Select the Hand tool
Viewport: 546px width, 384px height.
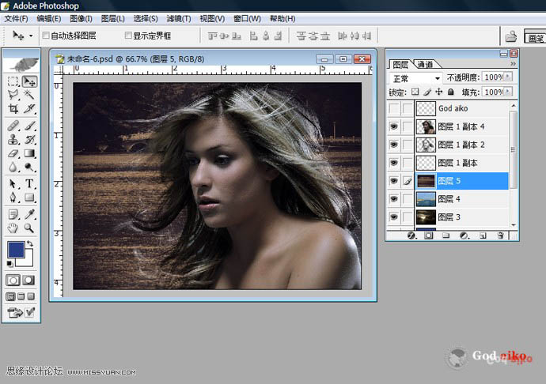pyautogui.click(x=13, y=228)
